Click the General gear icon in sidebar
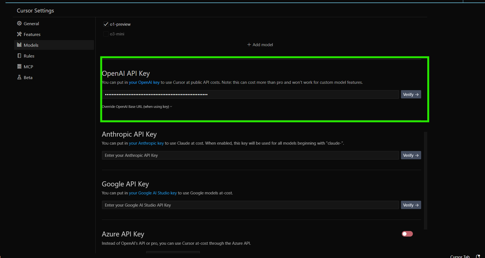485x258 pixels. pyautogui.click(x=19, y=24)
